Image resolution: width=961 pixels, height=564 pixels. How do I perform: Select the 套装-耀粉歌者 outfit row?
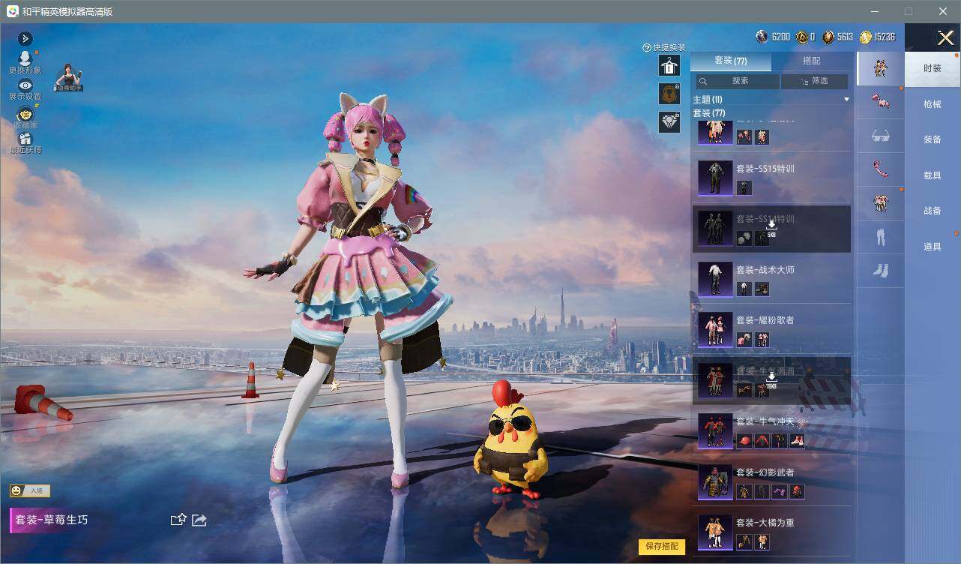(x=771, y=328)
